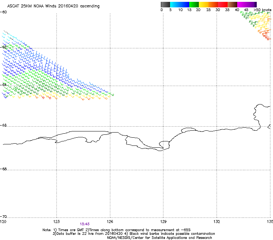Click the 'Data buffer is 22 hrs' note
This screenshot has width=273, height=240.
click(x=134, y=234)
